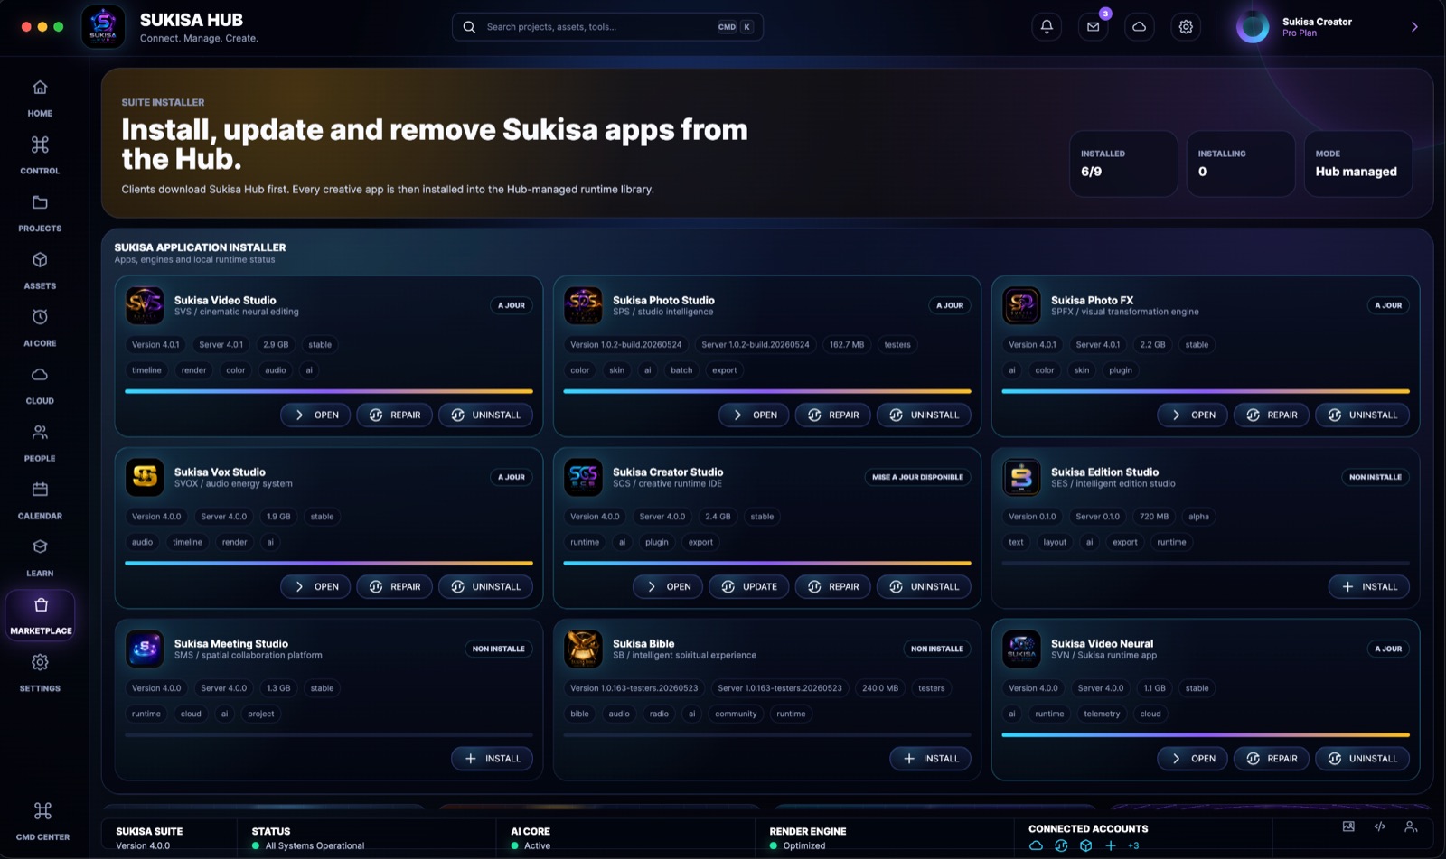The image size is (1446, 859).
Task: Open Projects in sidebar
Action: coord(40,213)
